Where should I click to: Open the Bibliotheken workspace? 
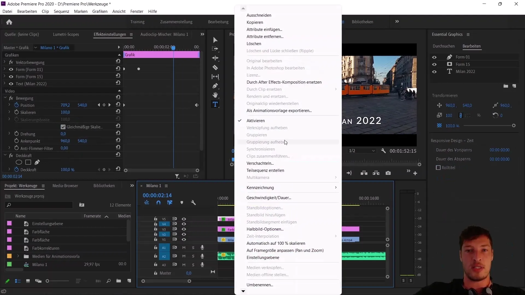pos(362,22)
